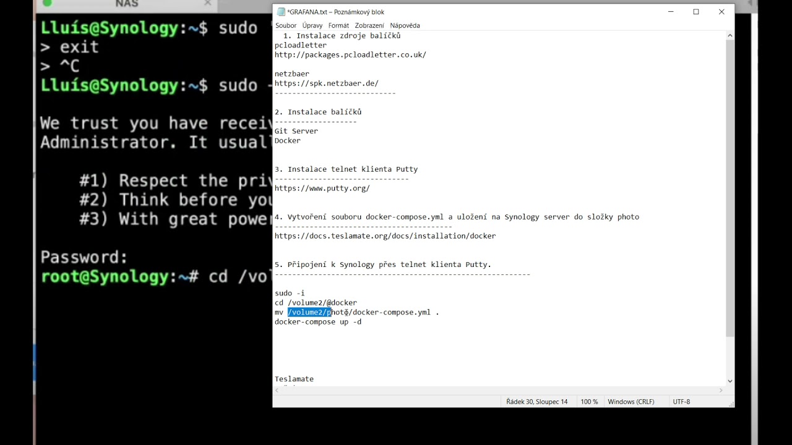
Task: Click the vertical scrollbar up arrow
Action: point(730,36)
